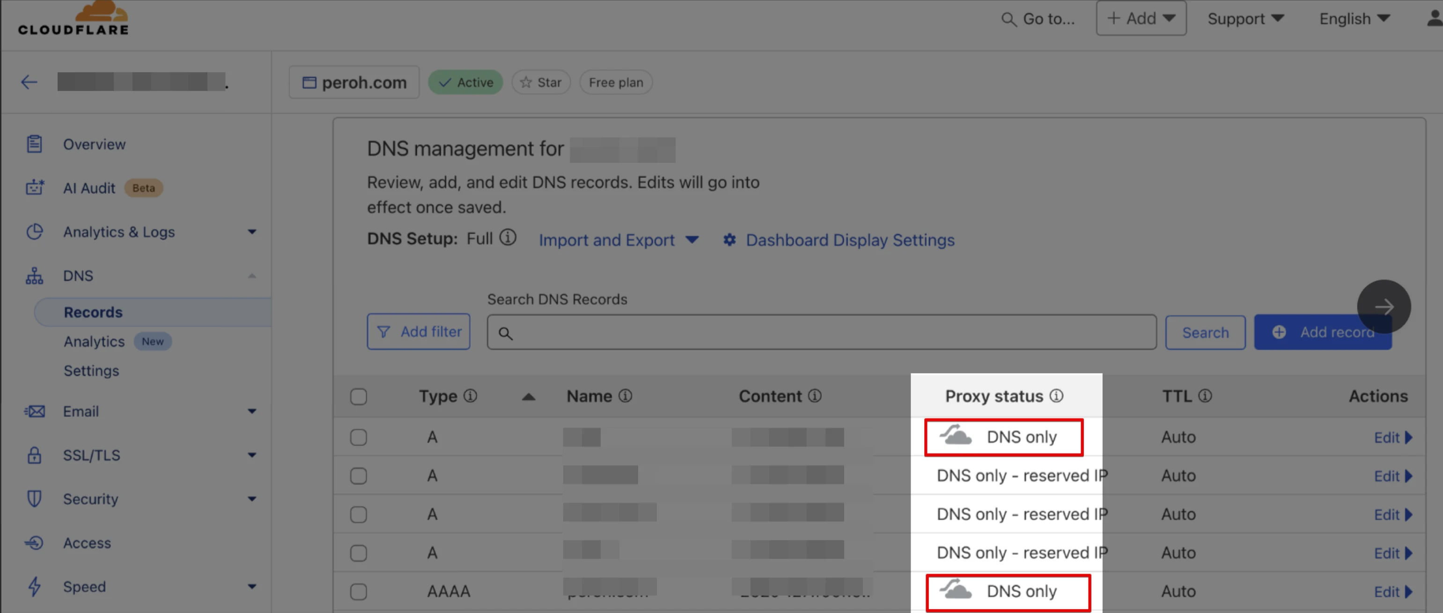Click the TTL column info icon
The height and width of the screenshot is (613, 1443).
click(1205, 396)
